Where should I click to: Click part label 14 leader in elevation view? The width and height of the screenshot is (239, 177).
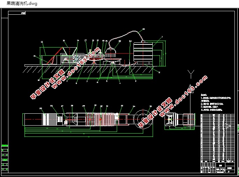coord(44,48)
